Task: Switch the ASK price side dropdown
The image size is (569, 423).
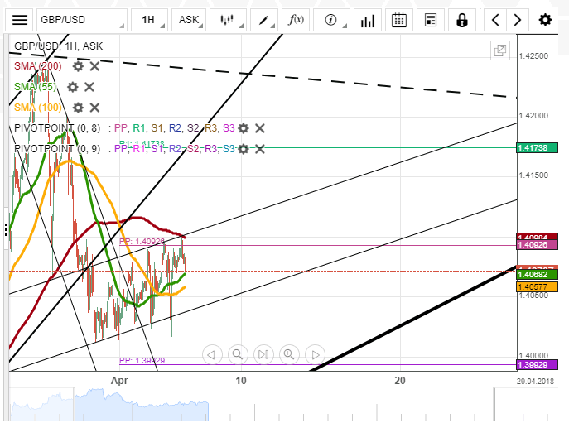Action: 189,20
